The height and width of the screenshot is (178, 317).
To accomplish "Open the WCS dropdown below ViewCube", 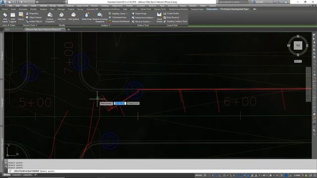I will 298,61.
